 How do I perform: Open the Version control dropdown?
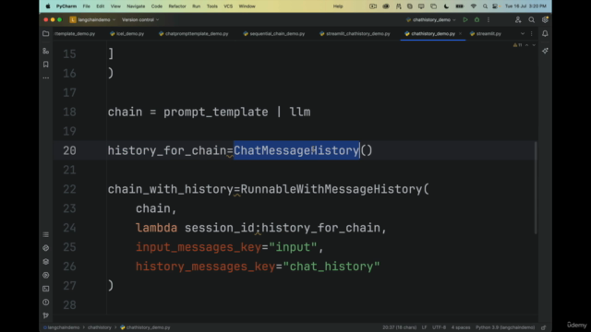[x=140, y=19]
